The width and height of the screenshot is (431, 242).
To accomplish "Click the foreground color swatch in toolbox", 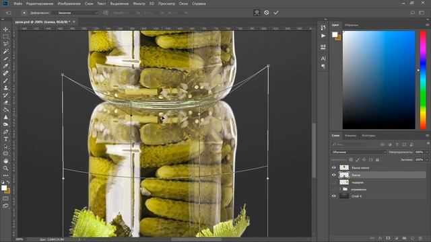I will [x=4, y=188].
